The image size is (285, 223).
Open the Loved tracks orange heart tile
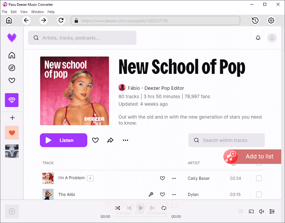pyautogui.click(x=12, y=133)
